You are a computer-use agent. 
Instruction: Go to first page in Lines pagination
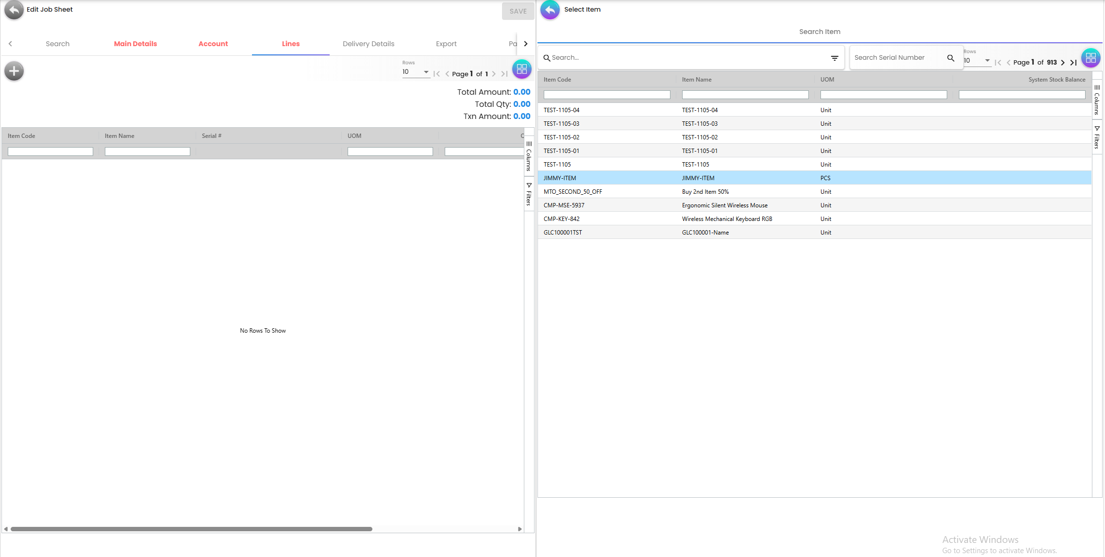(436, 74)
